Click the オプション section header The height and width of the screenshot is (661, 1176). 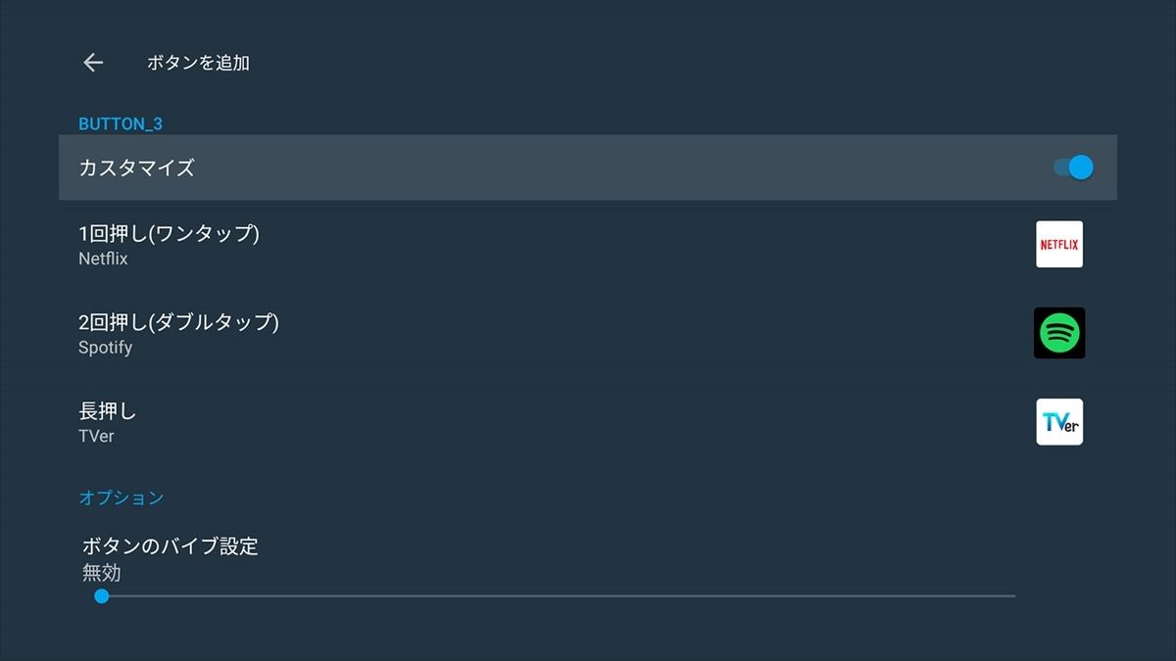121,497
